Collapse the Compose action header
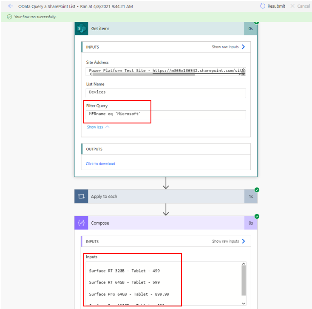 (166, 223)
